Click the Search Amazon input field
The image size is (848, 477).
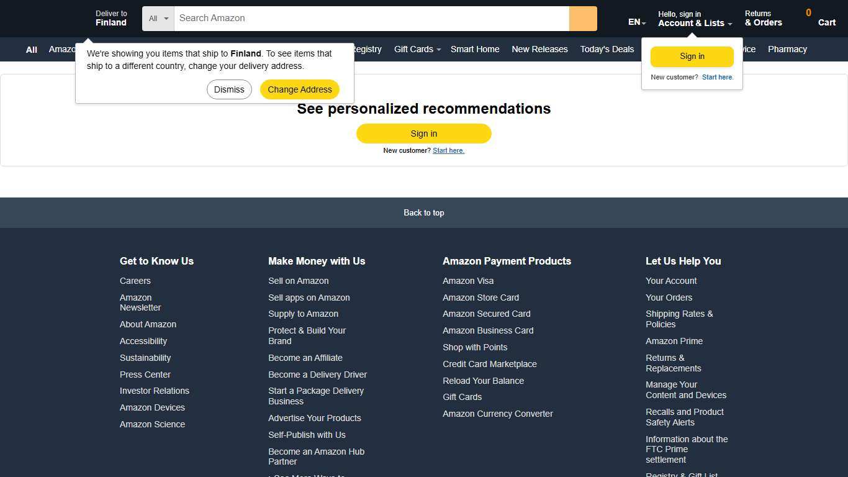[x=371, y=18]
